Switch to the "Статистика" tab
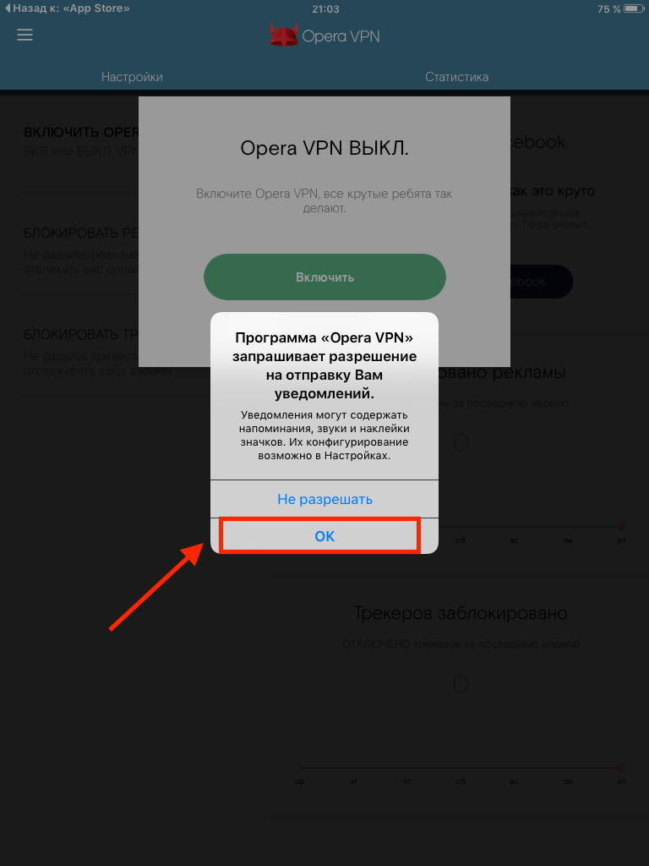649x866 pixels. [x=456, y=77]
